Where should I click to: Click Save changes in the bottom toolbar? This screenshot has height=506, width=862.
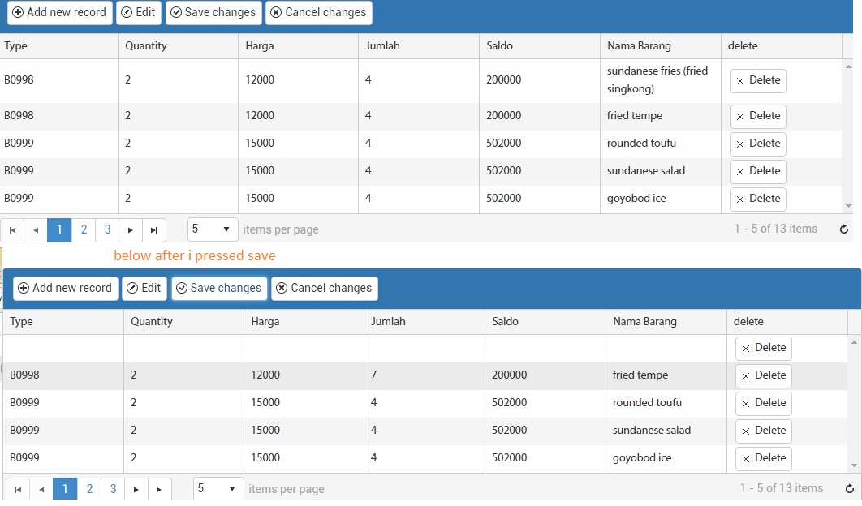218,288
